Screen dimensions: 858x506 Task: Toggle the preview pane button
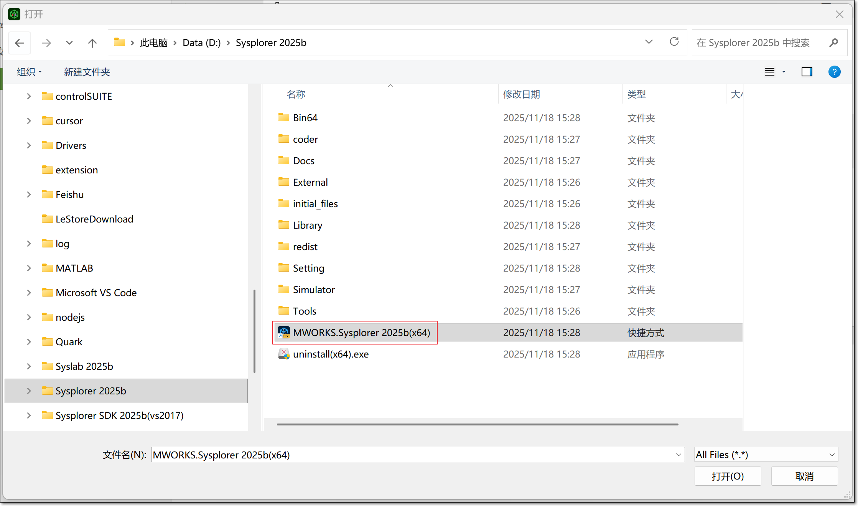click(807, 72)
